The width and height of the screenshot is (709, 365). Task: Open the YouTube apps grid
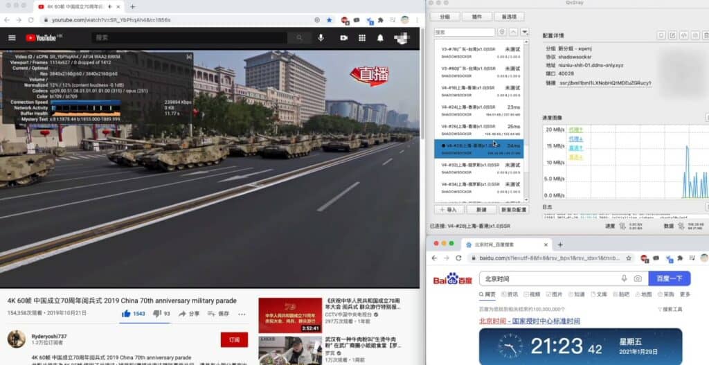[x=362, y=38]
